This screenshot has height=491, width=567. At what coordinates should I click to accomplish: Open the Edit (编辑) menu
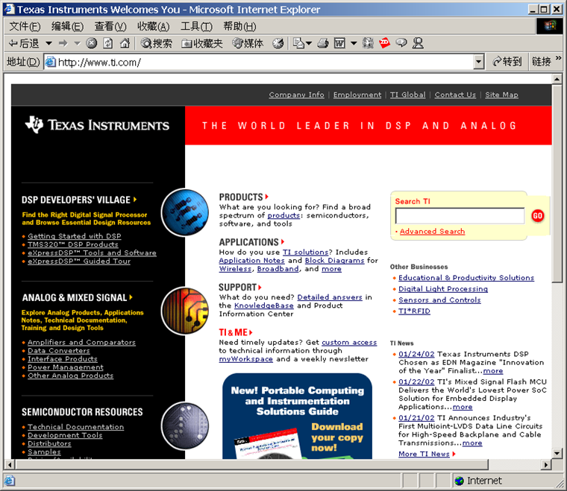click(x=67, y=26)
